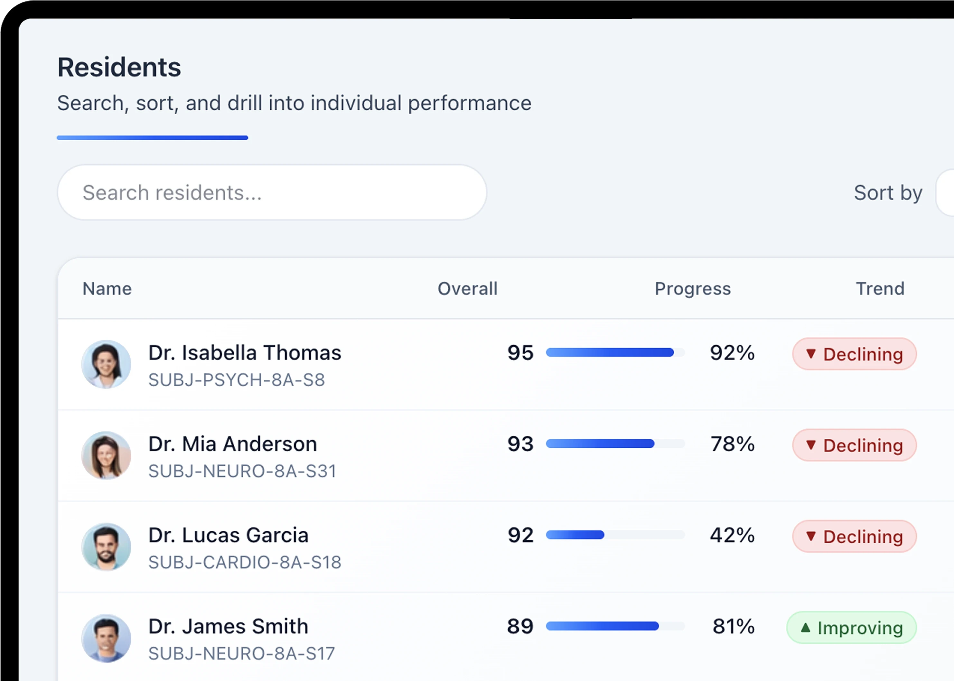Click the Search residents input field
The image size is (954, 681).
272,192
